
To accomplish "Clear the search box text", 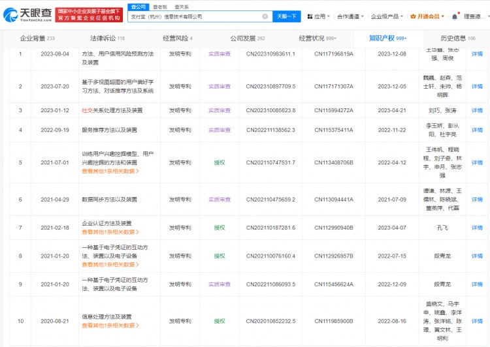I will coord(265,16).
